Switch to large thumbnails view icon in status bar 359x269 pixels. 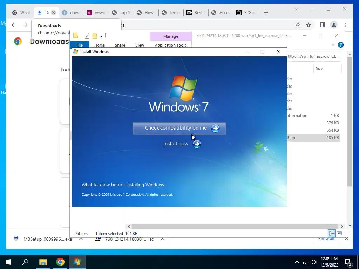pyautogui.click(x=339, y=233)
